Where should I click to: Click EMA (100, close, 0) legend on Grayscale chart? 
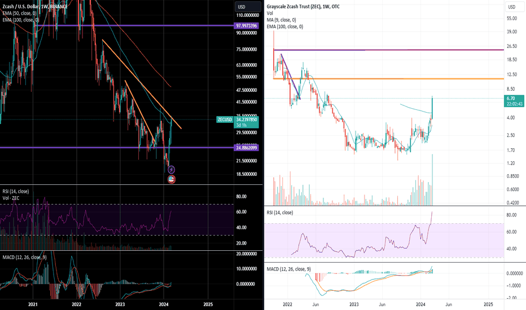pos(285,26)
